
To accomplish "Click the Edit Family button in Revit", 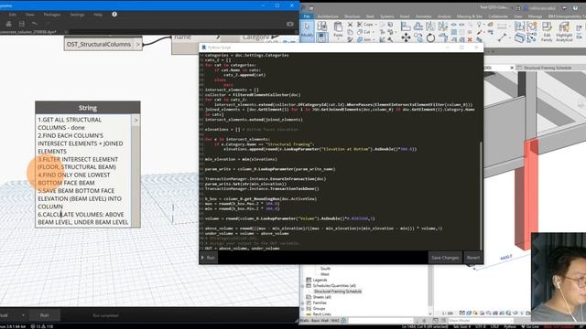I will 547,31.
